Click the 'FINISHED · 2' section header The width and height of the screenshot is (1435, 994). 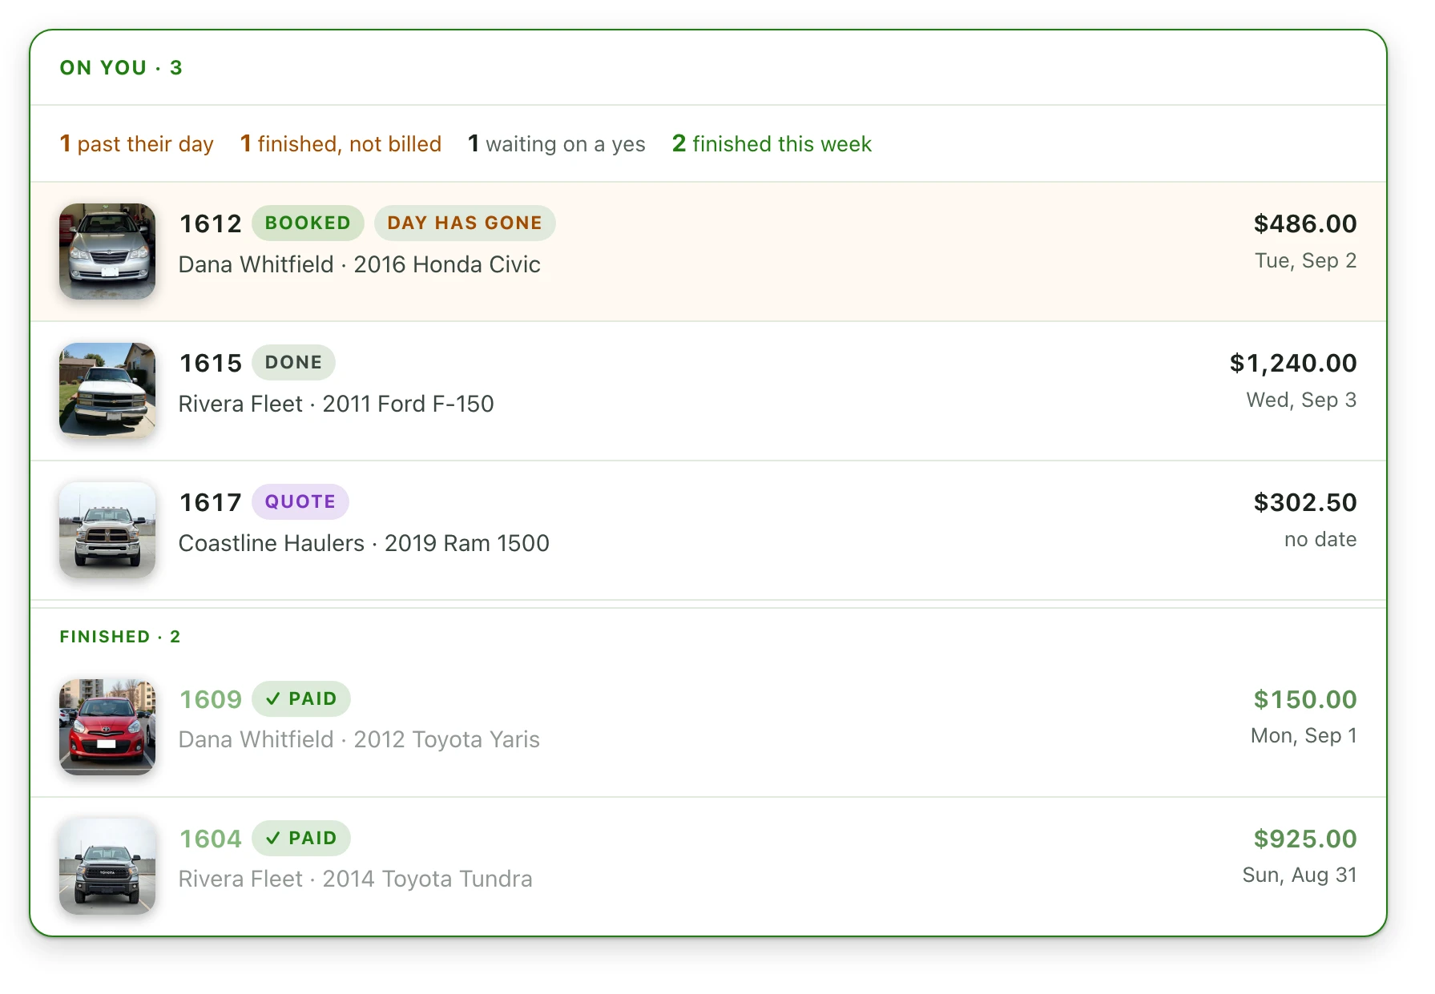click(120, 637)
